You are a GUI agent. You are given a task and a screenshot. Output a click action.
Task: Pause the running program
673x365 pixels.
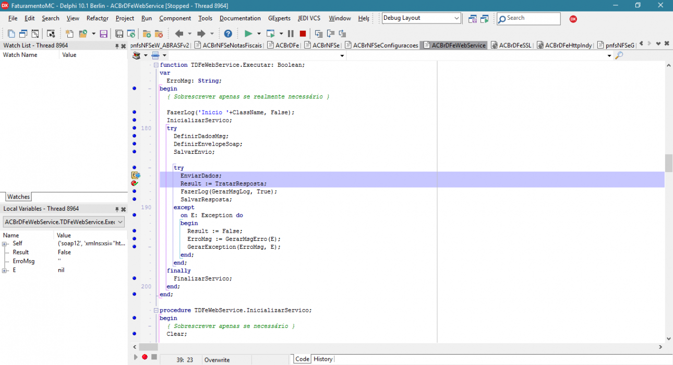pyautogui.click(x=291, y=33)
